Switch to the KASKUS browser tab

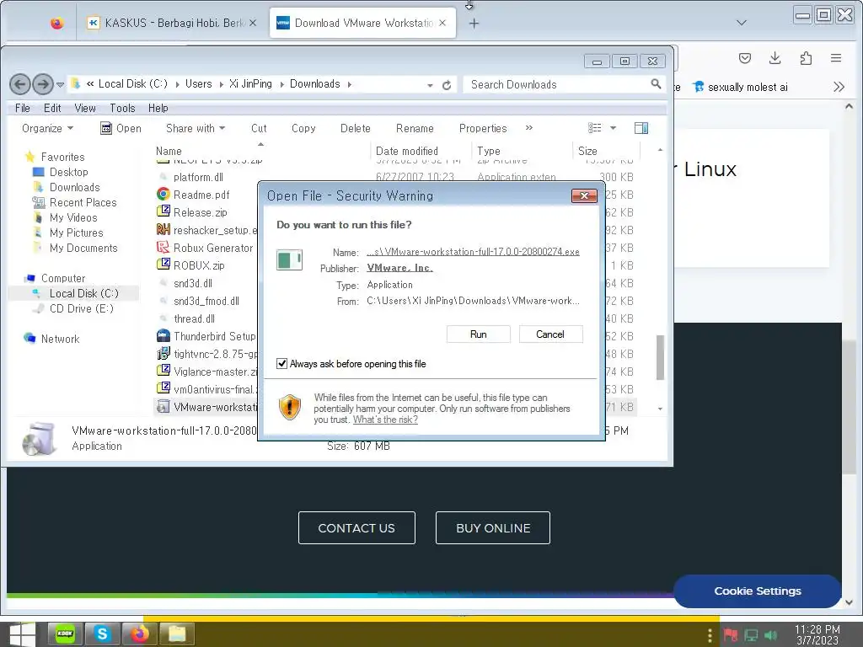(172, 23)
